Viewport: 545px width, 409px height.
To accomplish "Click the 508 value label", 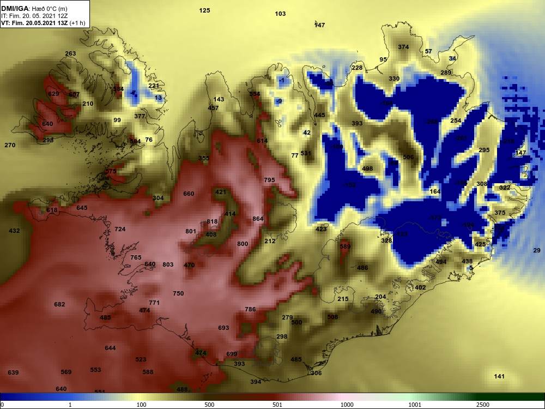I will 332,317.
